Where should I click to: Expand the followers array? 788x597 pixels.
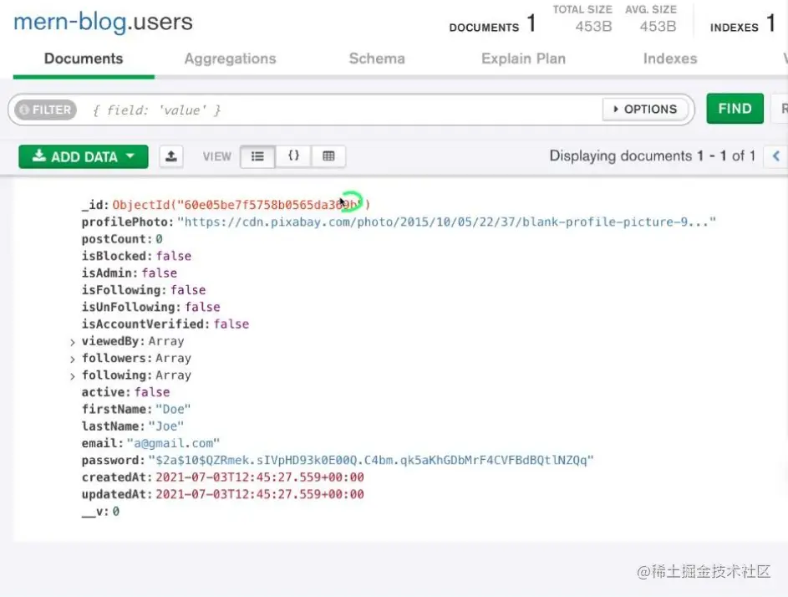[73, 359]
